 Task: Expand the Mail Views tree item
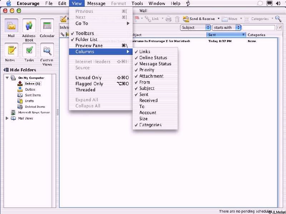(7, 118)
